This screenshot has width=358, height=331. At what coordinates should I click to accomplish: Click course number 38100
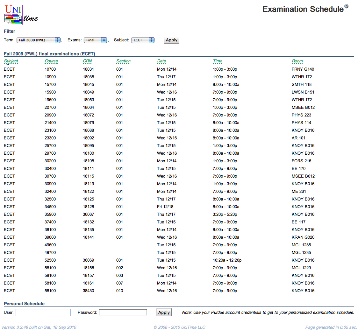click(x=50, y=230)
